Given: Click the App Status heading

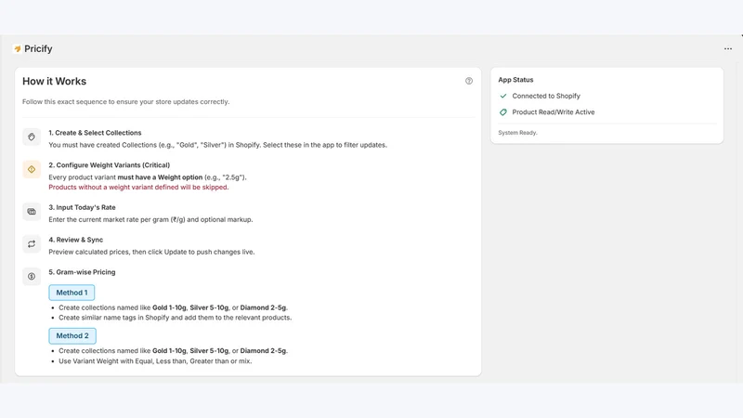Looking at the screenshot, I should [x=515, y=80].
